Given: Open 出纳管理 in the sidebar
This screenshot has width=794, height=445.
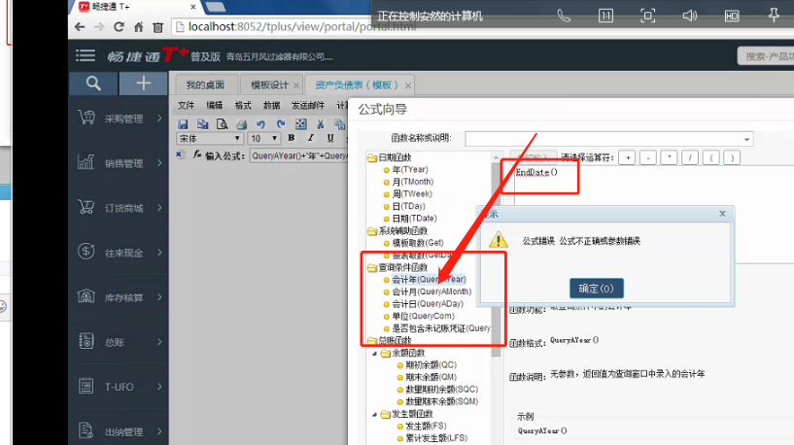Looking at the screenshot, I should click(119, 431).
